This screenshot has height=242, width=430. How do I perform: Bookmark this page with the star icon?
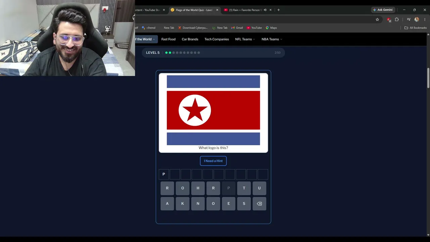(377, 19)
